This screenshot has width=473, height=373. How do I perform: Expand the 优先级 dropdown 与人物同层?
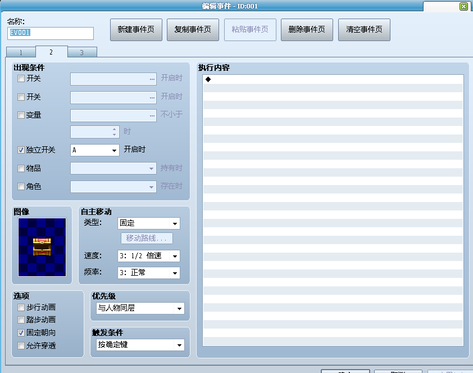point(140,308)
